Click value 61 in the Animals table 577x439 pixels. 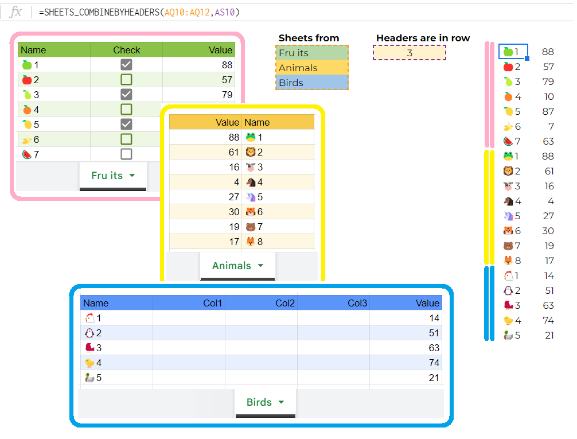[233, 152]
